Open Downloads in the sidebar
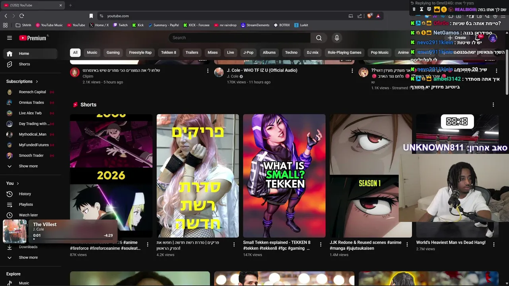509x286 pixels. coord(31,247)
